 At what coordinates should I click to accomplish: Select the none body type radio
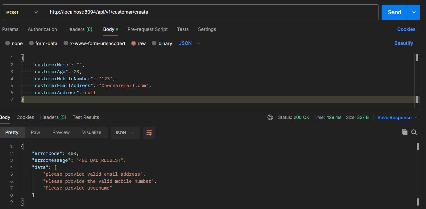pyautogui.click(x=8, y=43)
